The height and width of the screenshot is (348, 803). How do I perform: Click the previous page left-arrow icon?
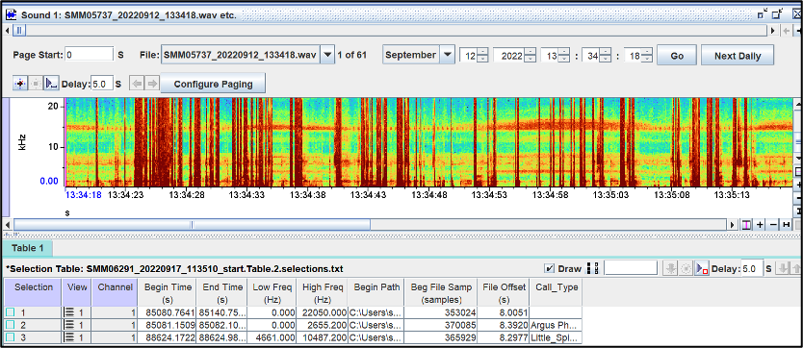(137, 84)
